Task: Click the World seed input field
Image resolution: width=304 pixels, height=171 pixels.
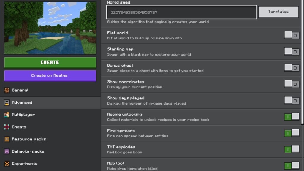Action: click(x=182, y=12)
